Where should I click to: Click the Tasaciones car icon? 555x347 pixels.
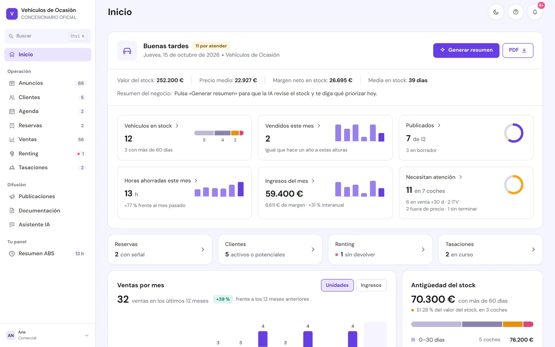point(12,168)
